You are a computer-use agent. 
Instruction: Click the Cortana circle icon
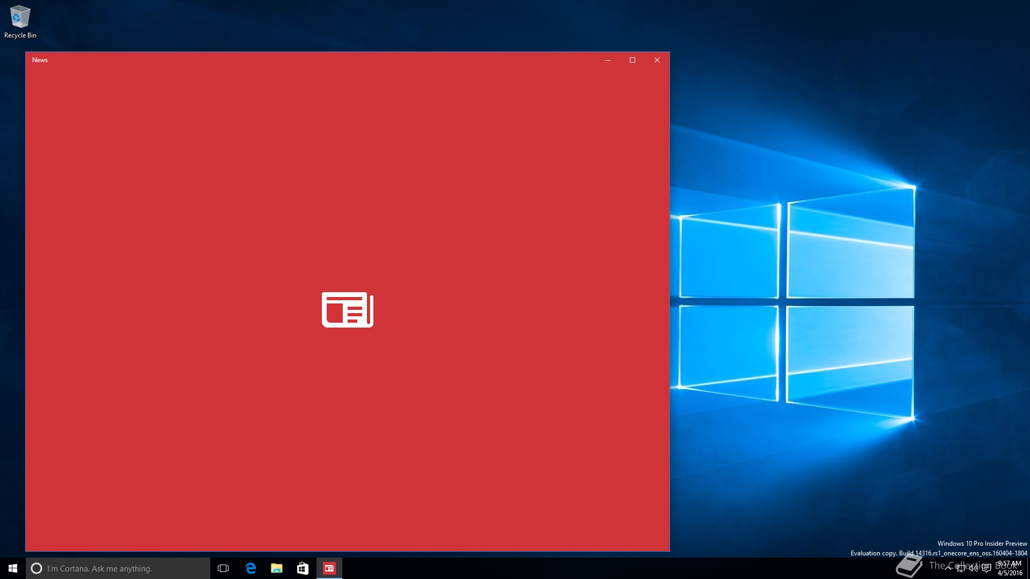tap(36, 568)
